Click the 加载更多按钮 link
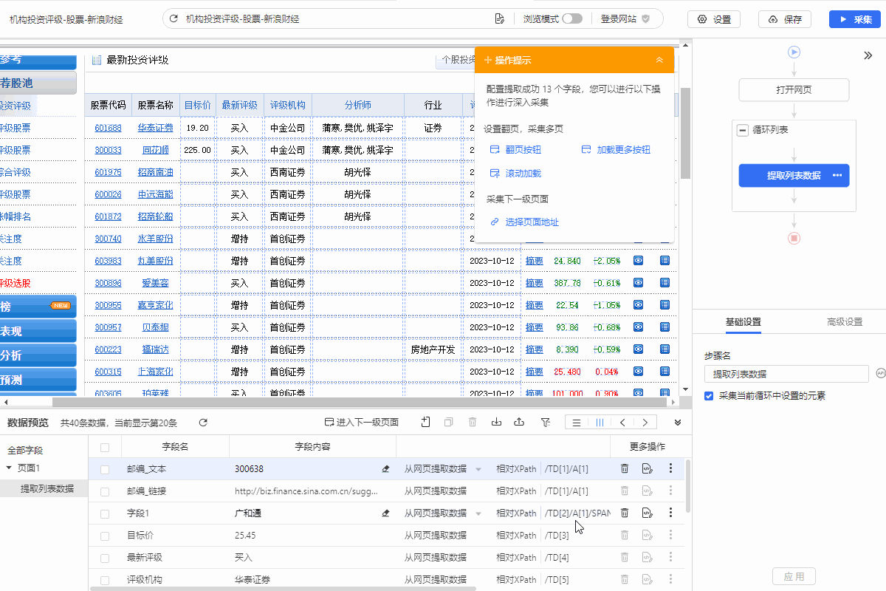This screenshot has width=886, height=591. tap(617, 150)
